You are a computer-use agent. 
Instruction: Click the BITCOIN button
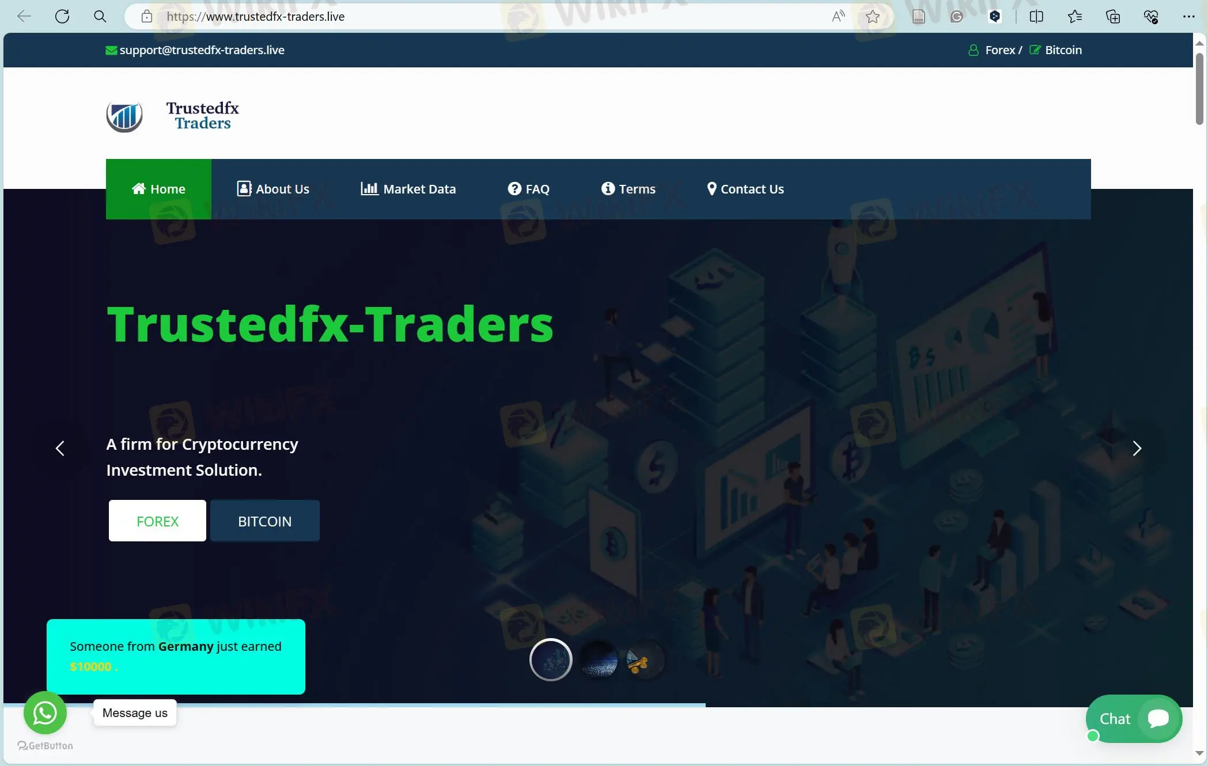(x=265, y=520)
